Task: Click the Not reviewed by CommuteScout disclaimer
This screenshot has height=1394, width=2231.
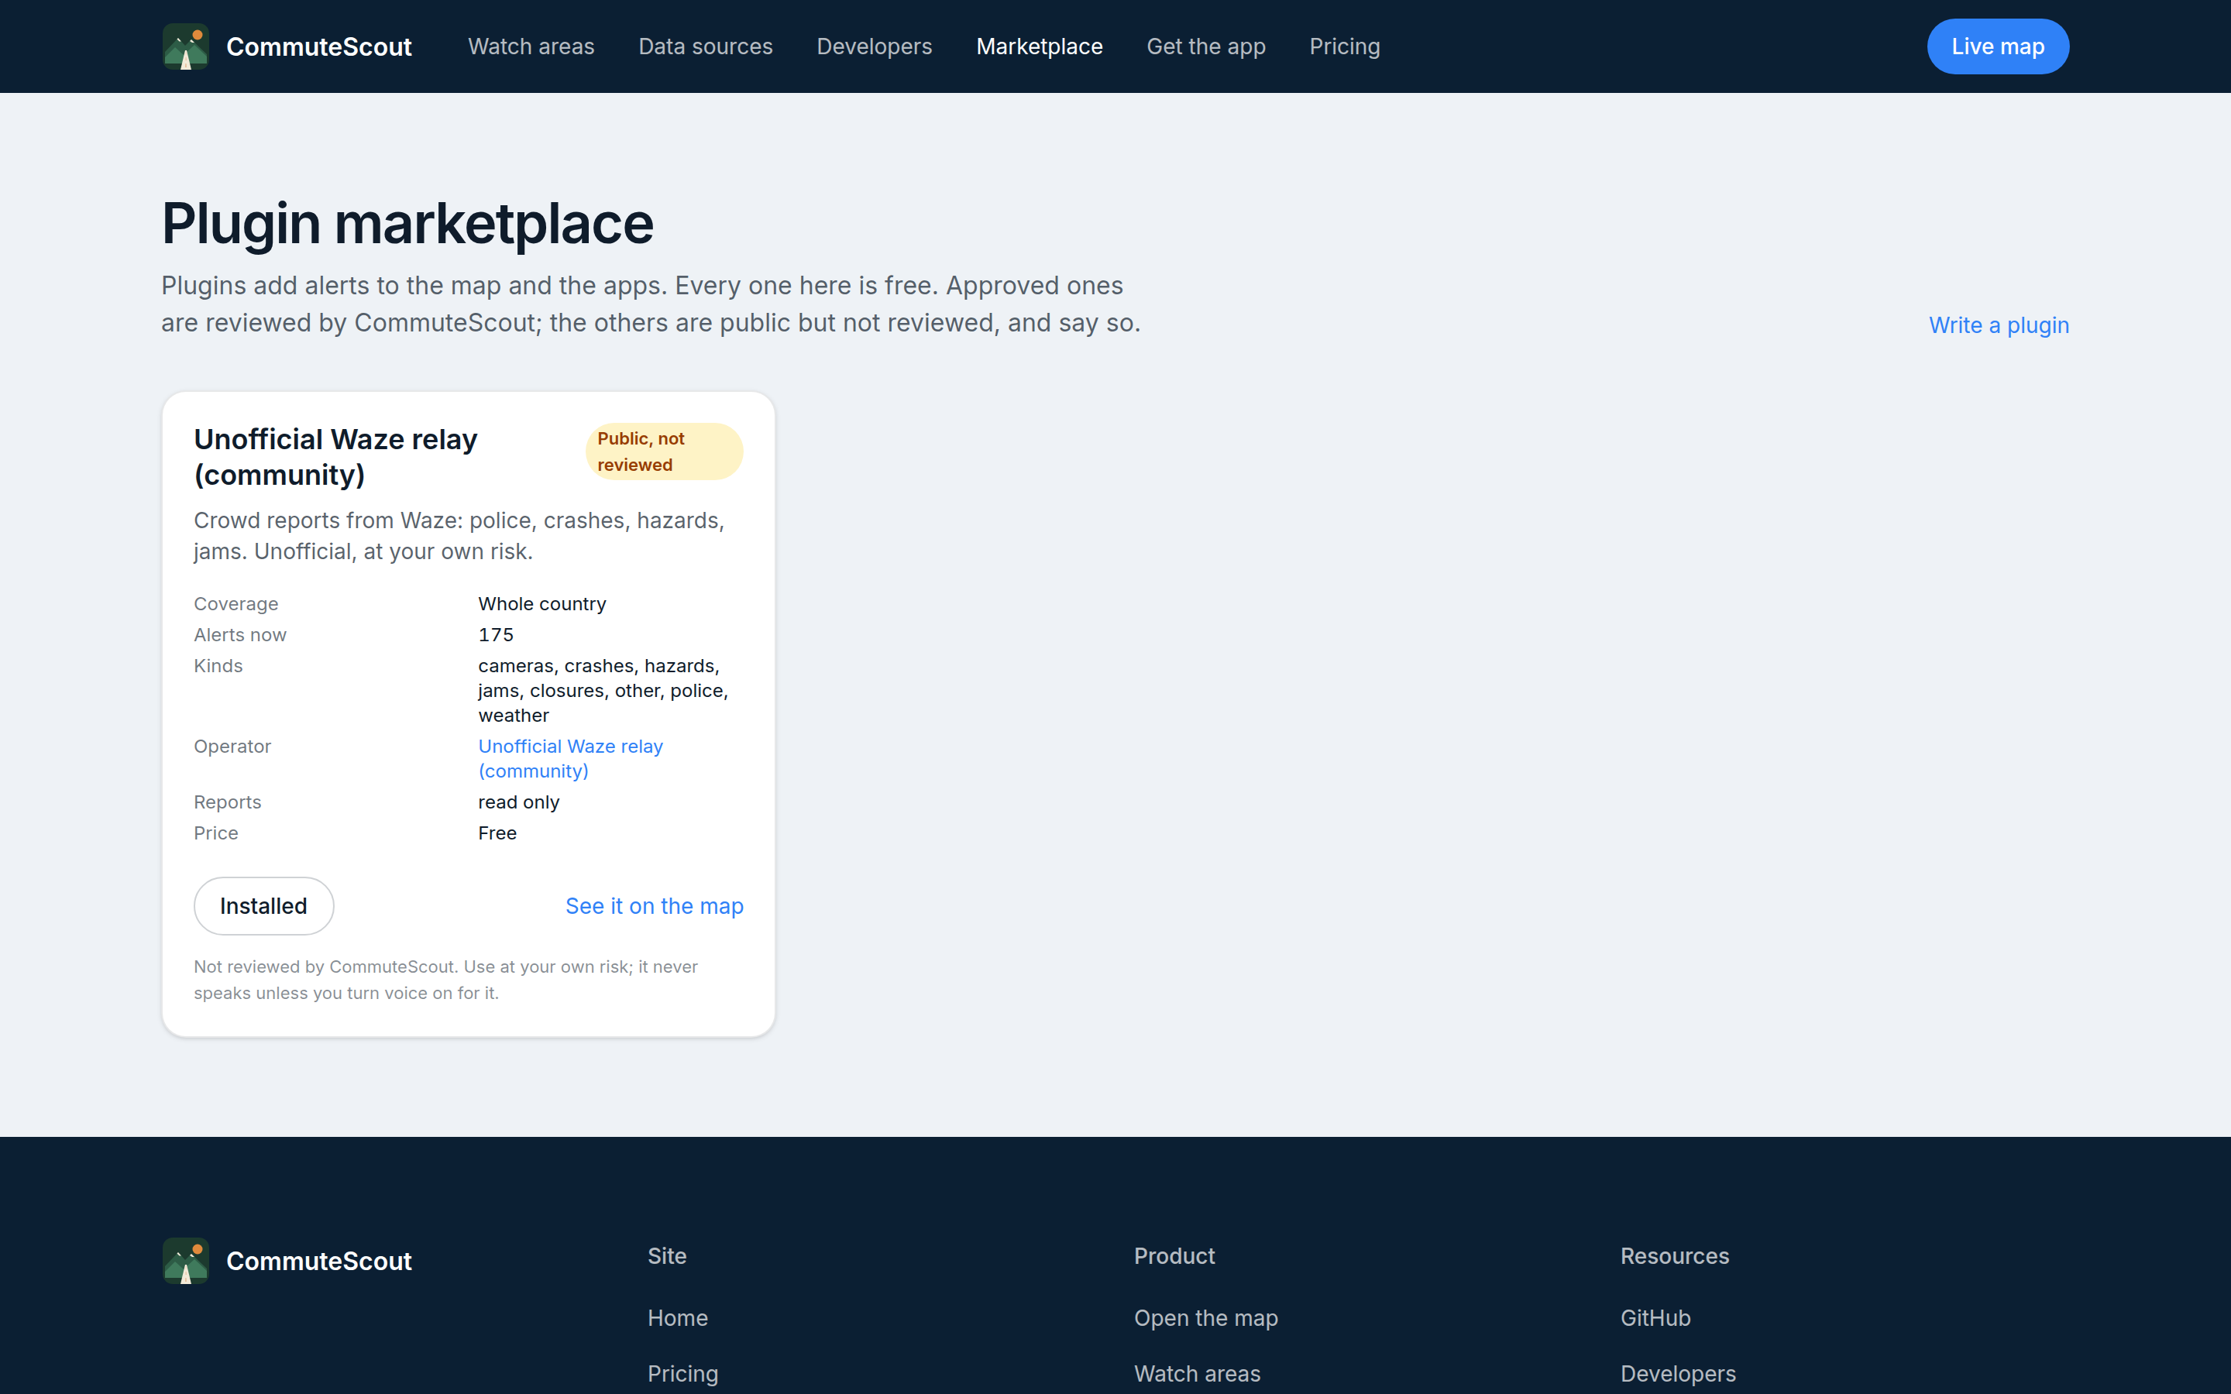Action: (445, 979)
